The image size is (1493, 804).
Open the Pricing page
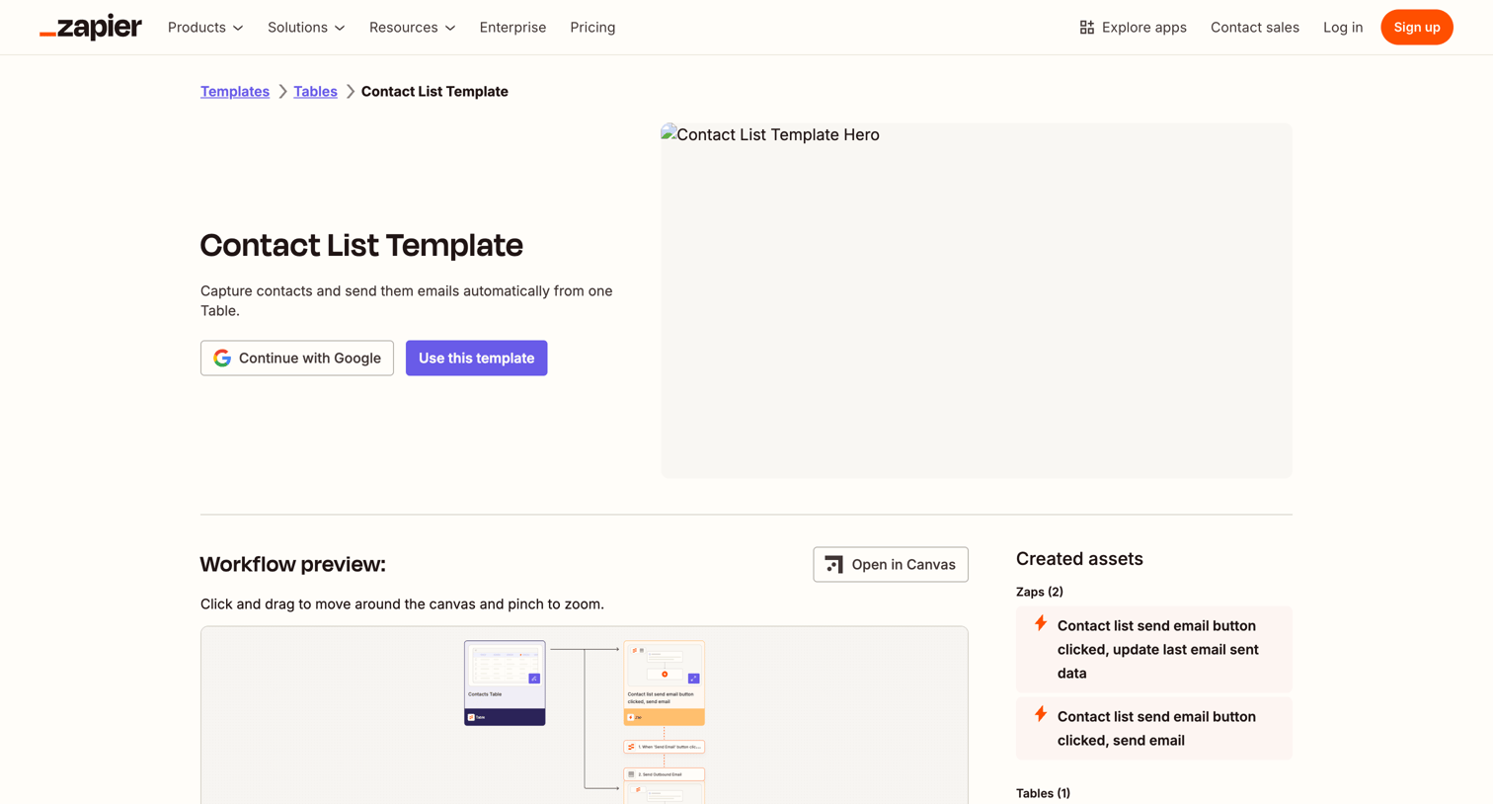[592, 28]
